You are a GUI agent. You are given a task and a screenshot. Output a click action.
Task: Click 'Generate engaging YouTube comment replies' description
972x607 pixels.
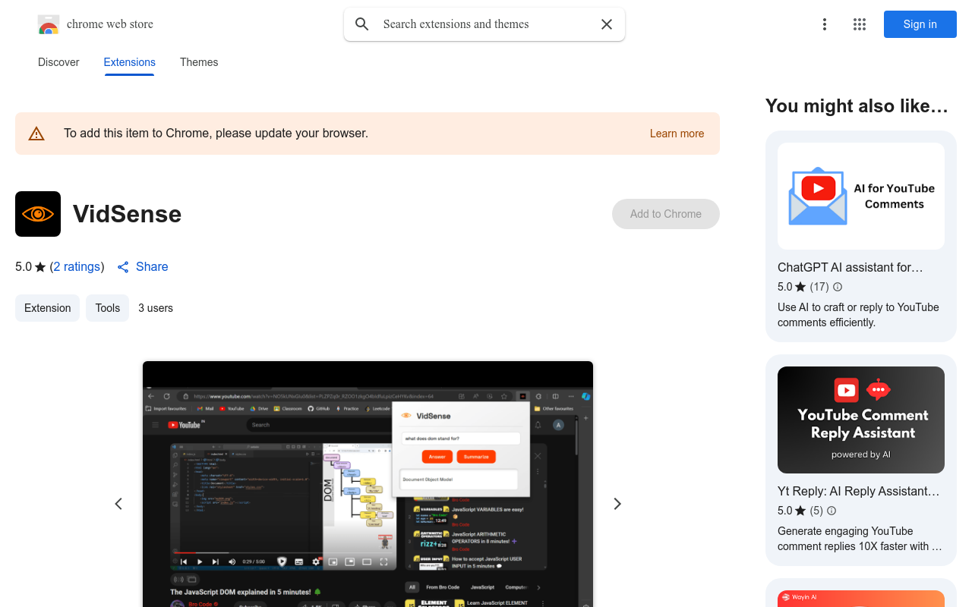[x=860, y=539]
